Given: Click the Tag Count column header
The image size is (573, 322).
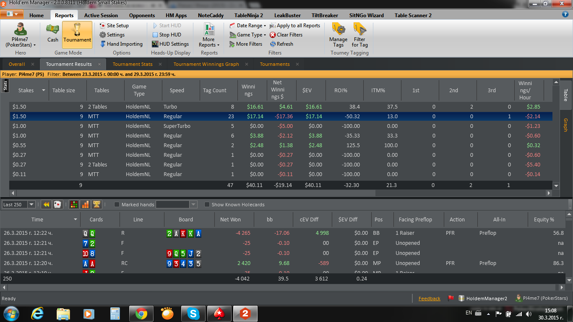Looking at the screenshot, I should (214, 91).
